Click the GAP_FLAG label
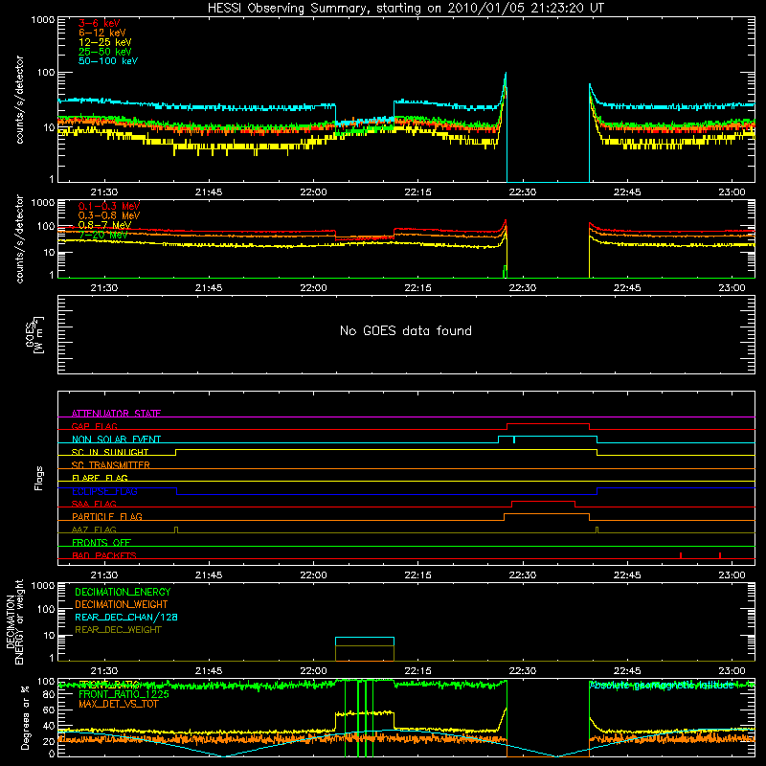Screen dimensions: 766x766 point(94,426)
